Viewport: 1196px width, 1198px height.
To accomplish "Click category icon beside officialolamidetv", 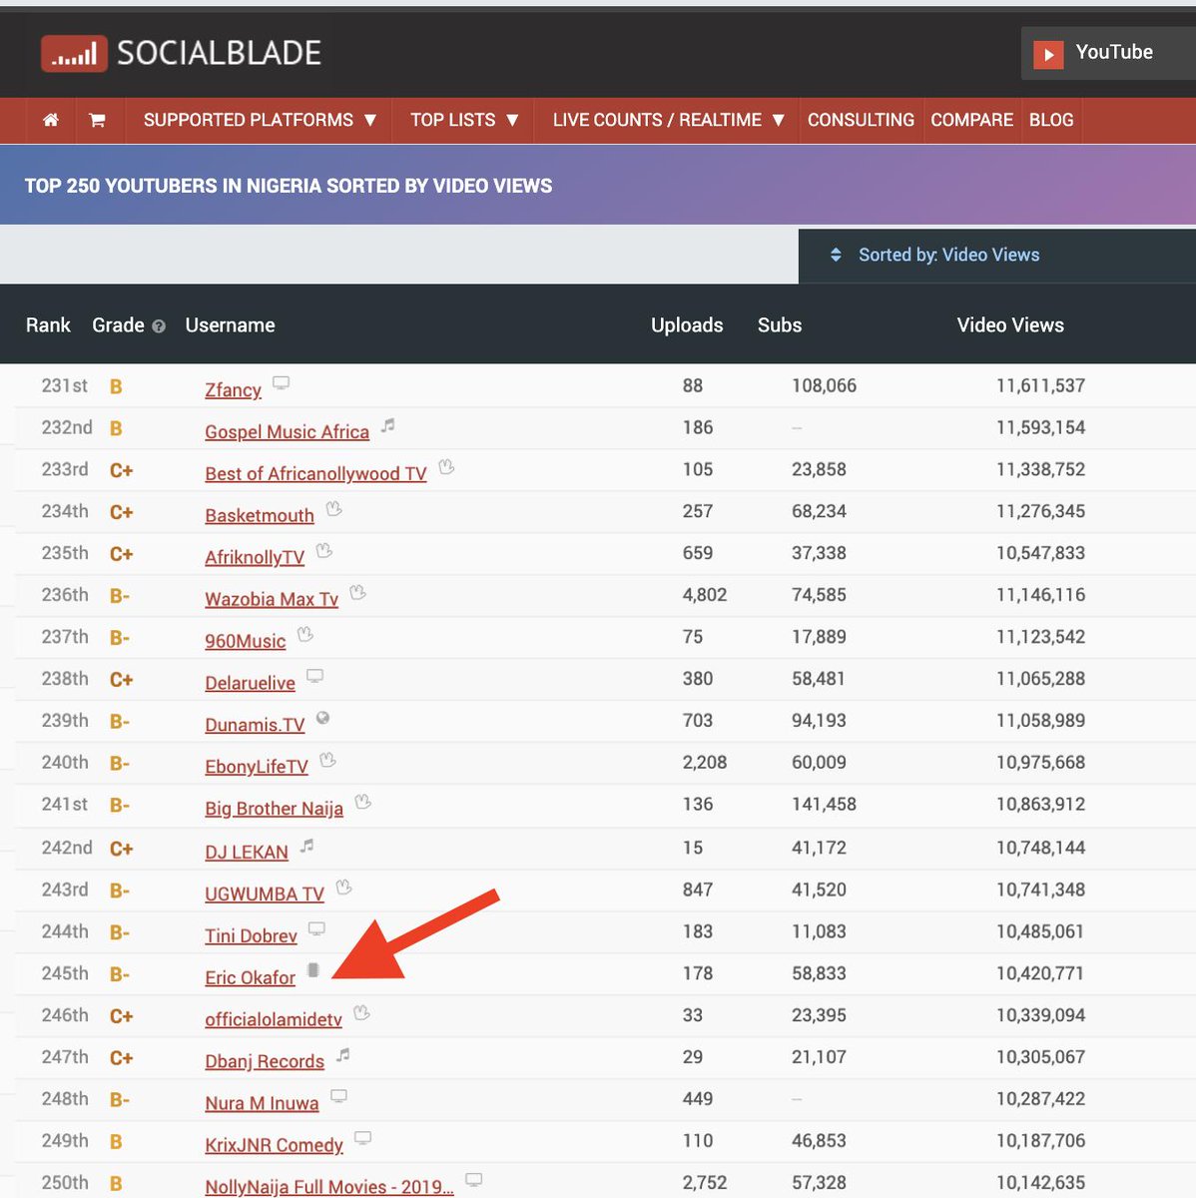I will [x=361, y=1012].
